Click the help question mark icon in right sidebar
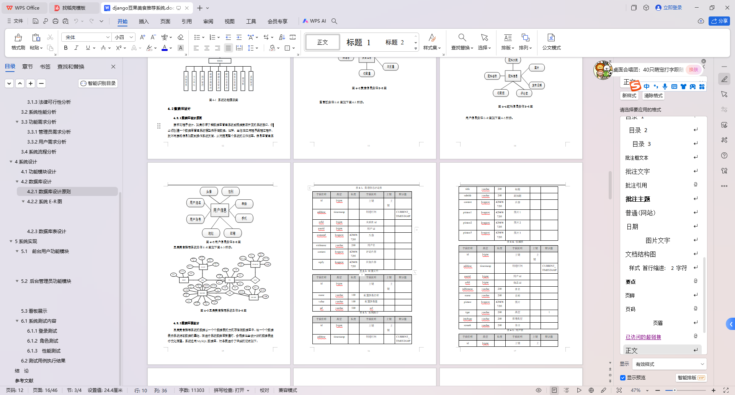 tap(724, 155)
